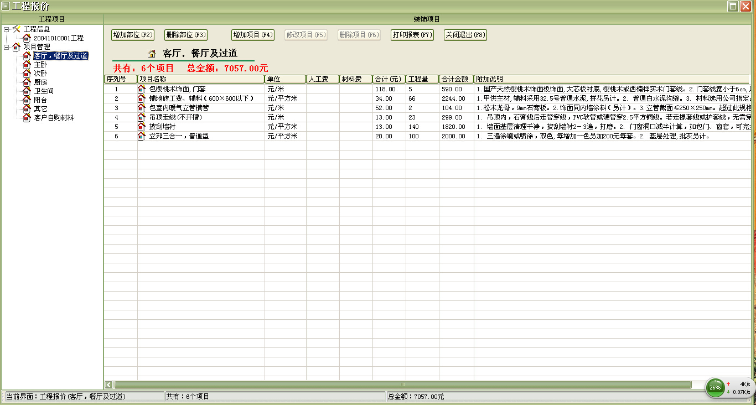The height and width of the screenshot is (405, 756).
Task: Click the 人工费 column header
Action: 323,79
